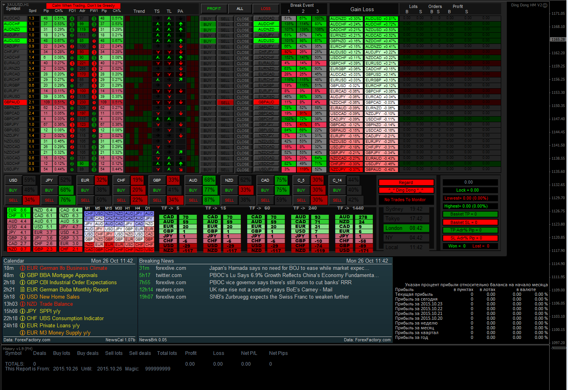568x390 pixels.
Task: Open headline PBOC's Lu Says 6.9% Growth
Action: (294, 275)
